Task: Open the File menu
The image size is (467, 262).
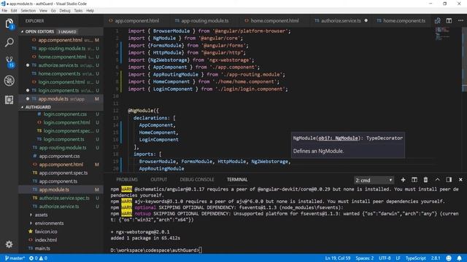Action: (4, 11)
